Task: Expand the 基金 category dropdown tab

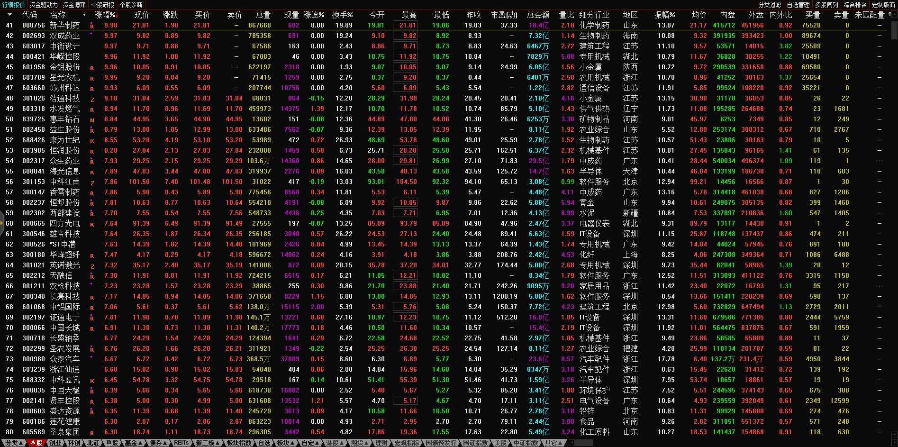Action: pos(133,443)
